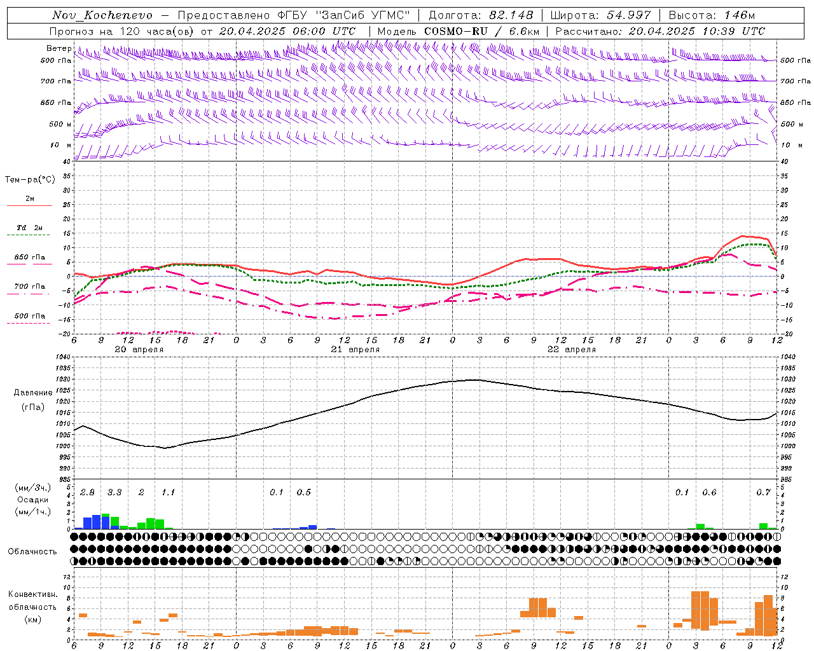The height and width of the screenshot is (651, 814).
Task: Click the "(гПа)" pressure unit label
Action: point(33,408)
